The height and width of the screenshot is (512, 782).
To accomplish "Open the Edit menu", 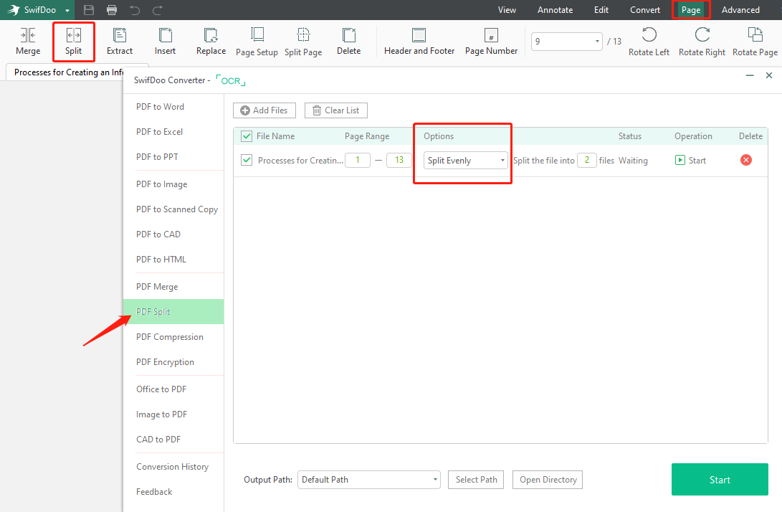I will pyautogui.click(x=601, y=10).
